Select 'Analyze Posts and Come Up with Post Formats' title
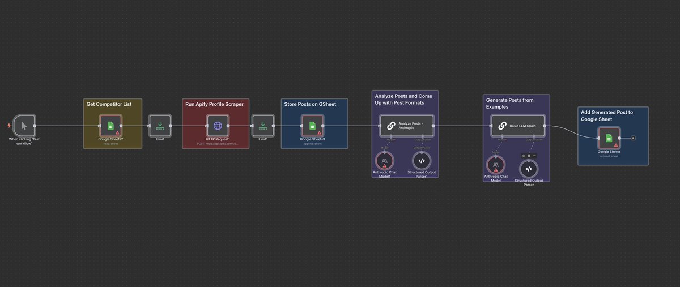Image resolution: width=680 pixels, height=287 pixels. [x=403, y=99]
